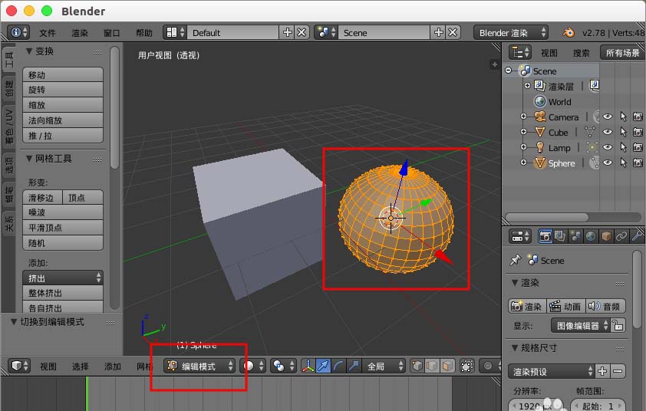Open the render properties tab icon
Viewport: 646px width, 411px height.
pos(545,236)
